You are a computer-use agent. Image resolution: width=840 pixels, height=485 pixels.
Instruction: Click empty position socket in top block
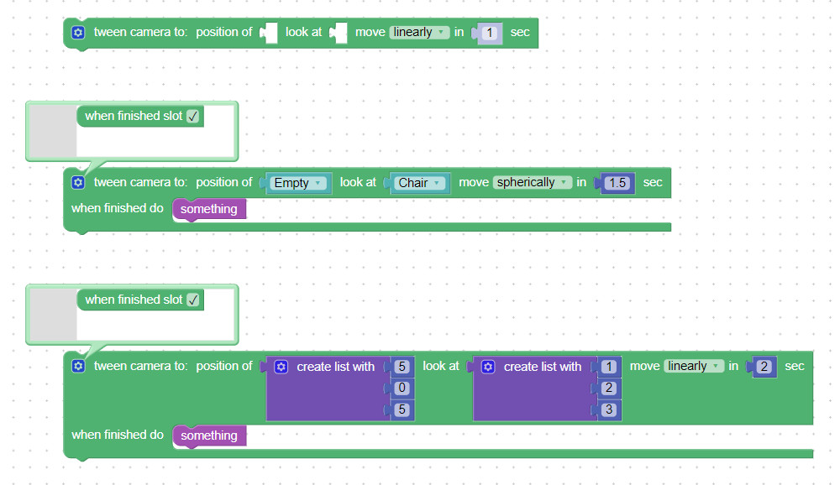pyautogui.click(x=270, y=34)
